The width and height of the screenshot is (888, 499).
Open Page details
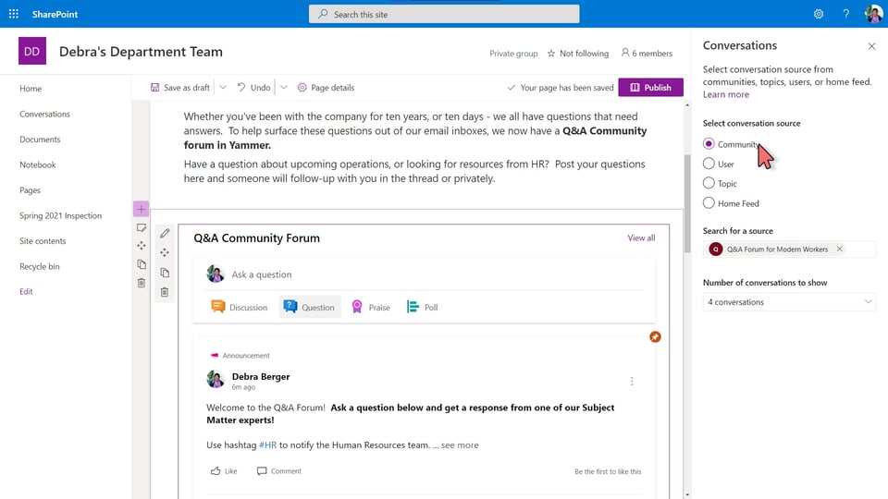pos(326,87)
